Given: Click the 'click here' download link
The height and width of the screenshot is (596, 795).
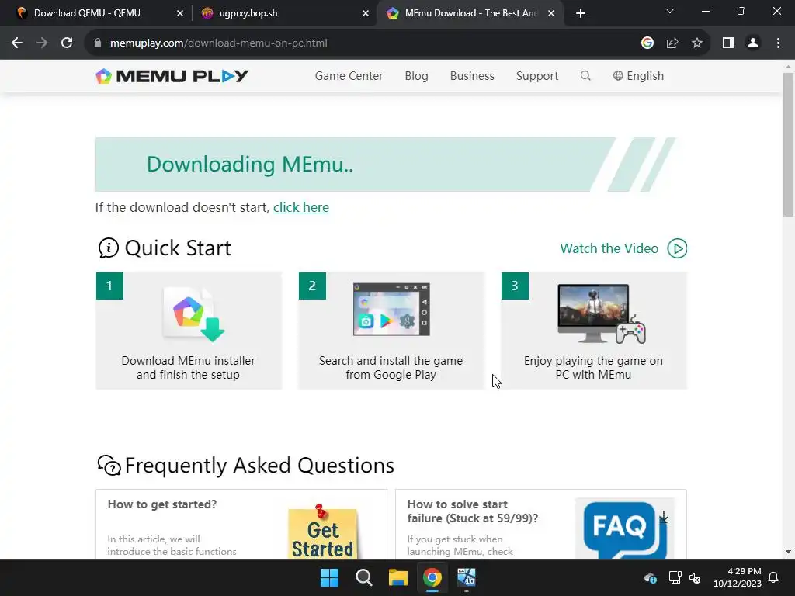Looking at the screenshot, I should 301,207.
